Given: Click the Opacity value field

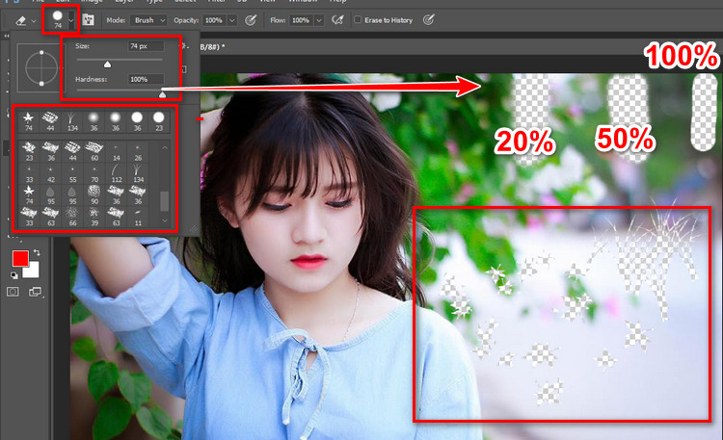Looking at the screenshot, I should [214, 20].
